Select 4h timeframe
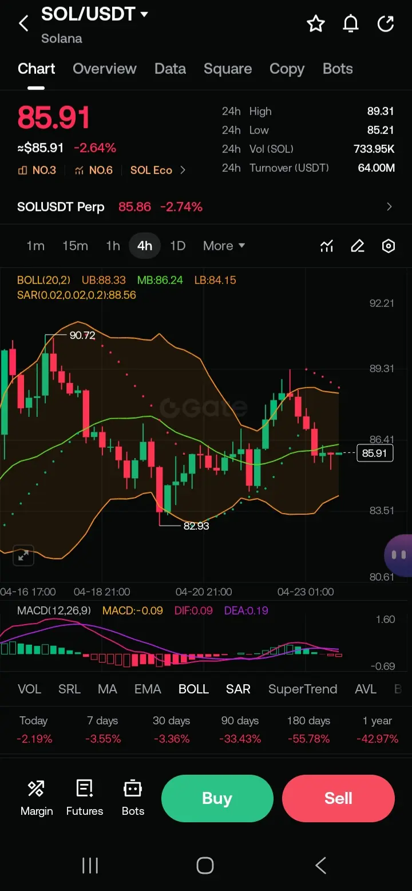Viewport: 412px width, 891px height. [145, 246]
